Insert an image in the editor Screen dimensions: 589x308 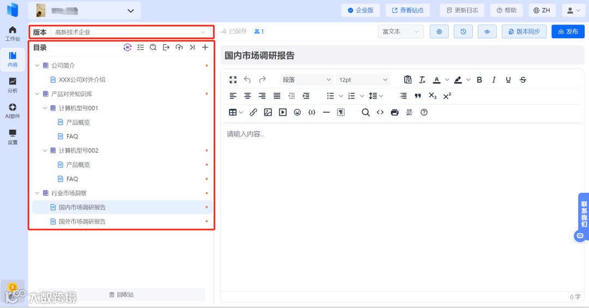(x=268, y=112)
